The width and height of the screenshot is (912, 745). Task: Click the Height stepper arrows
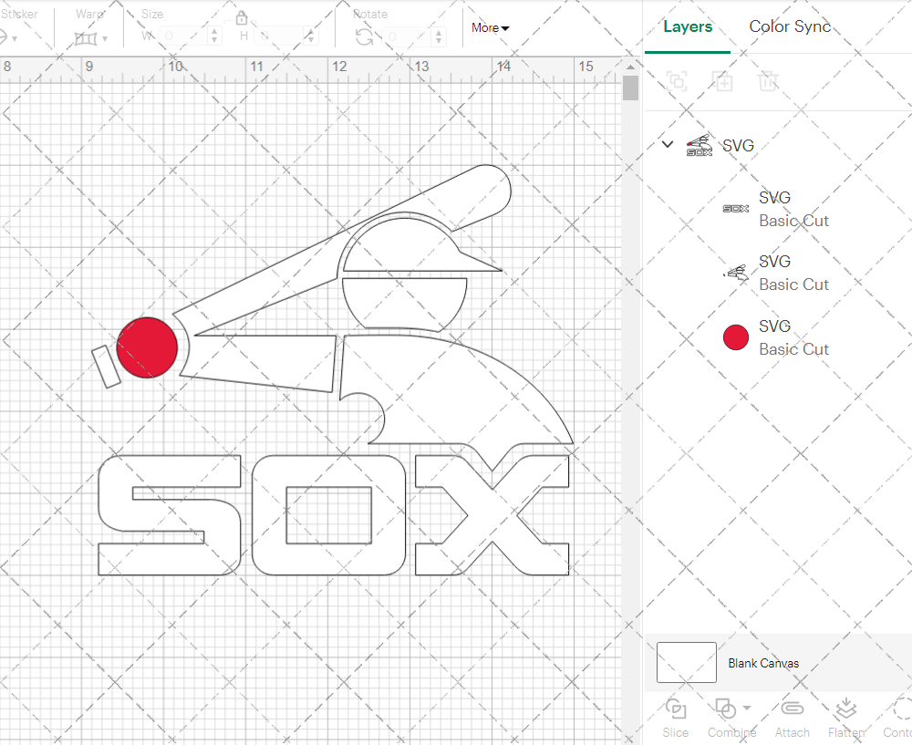[312, 36]
